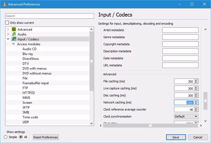Click the Reset Preferences button

(46, 137)
